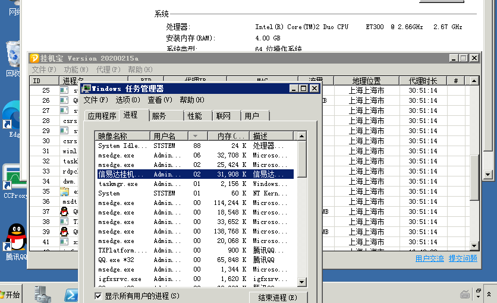Select the igfxsrvc.exe process row
This screenshot has height=303, width=497.
tap(195, 279)
